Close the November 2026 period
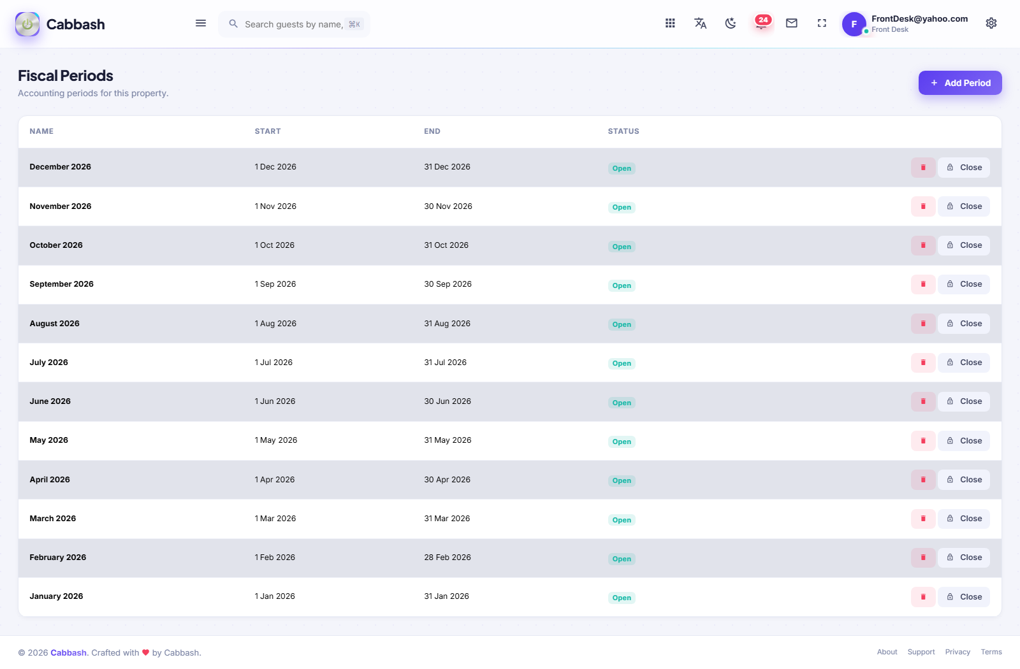 pyautogui.click(x=964, y=206)
